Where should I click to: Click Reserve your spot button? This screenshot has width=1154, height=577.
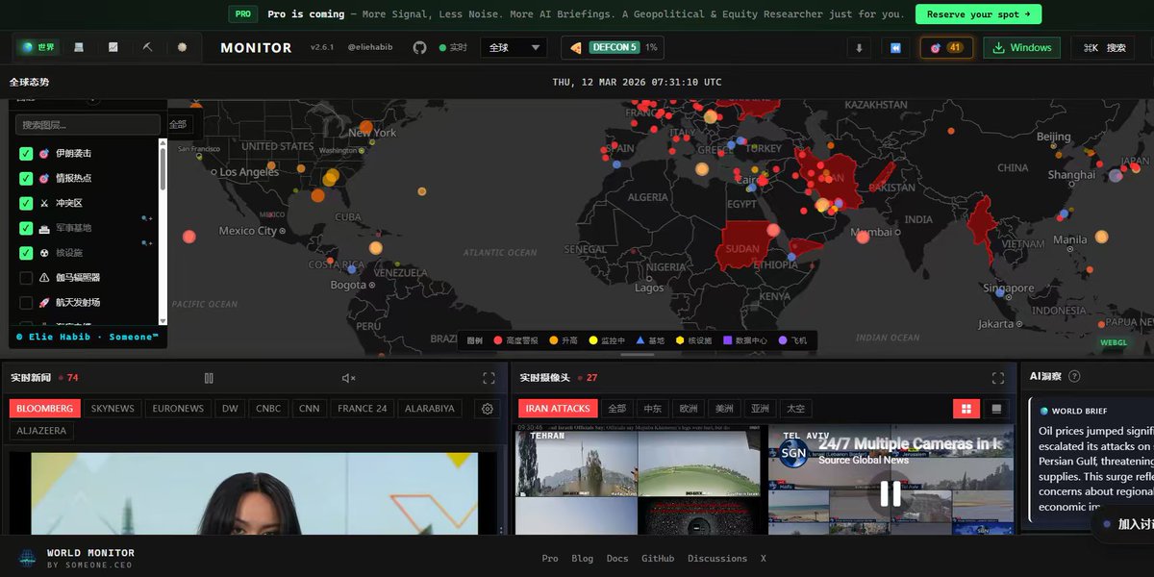click(x=977, y=14)
